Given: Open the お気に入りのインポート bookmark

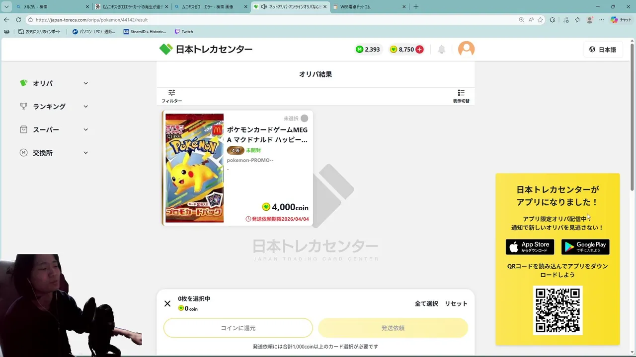Looking at the screenshot, I should [39, 31].
